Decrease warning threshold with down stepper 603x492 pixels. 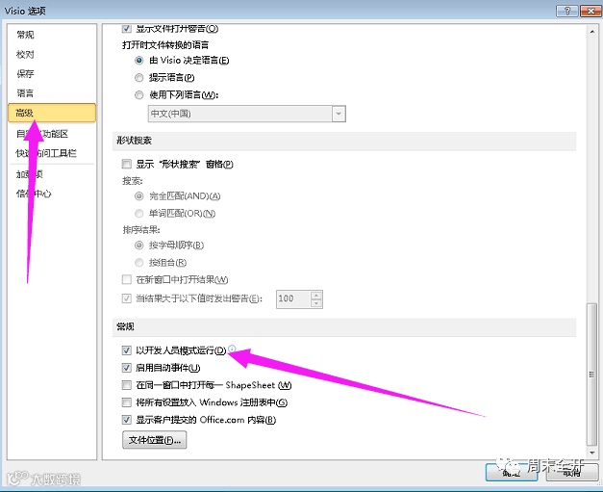tap(316, 303)
